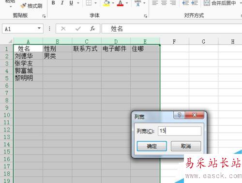Confirm column width with 确定 button
This screenshot has width=242, height=183.
pos(152,146)
